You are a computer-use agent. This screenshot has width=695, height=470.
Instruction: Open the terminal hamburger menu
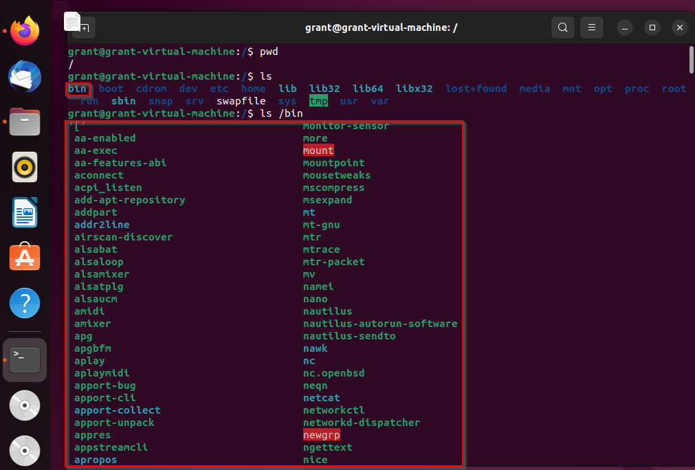[591, 27]
